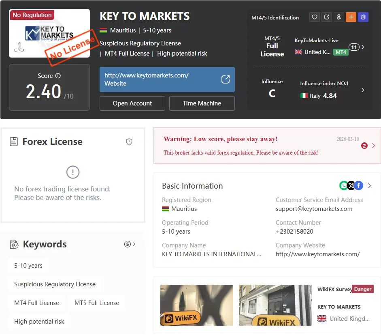Click the KEY TO MARKETS title heading
The width and height of the screenshot is (381, 335).
click(145, 16)
